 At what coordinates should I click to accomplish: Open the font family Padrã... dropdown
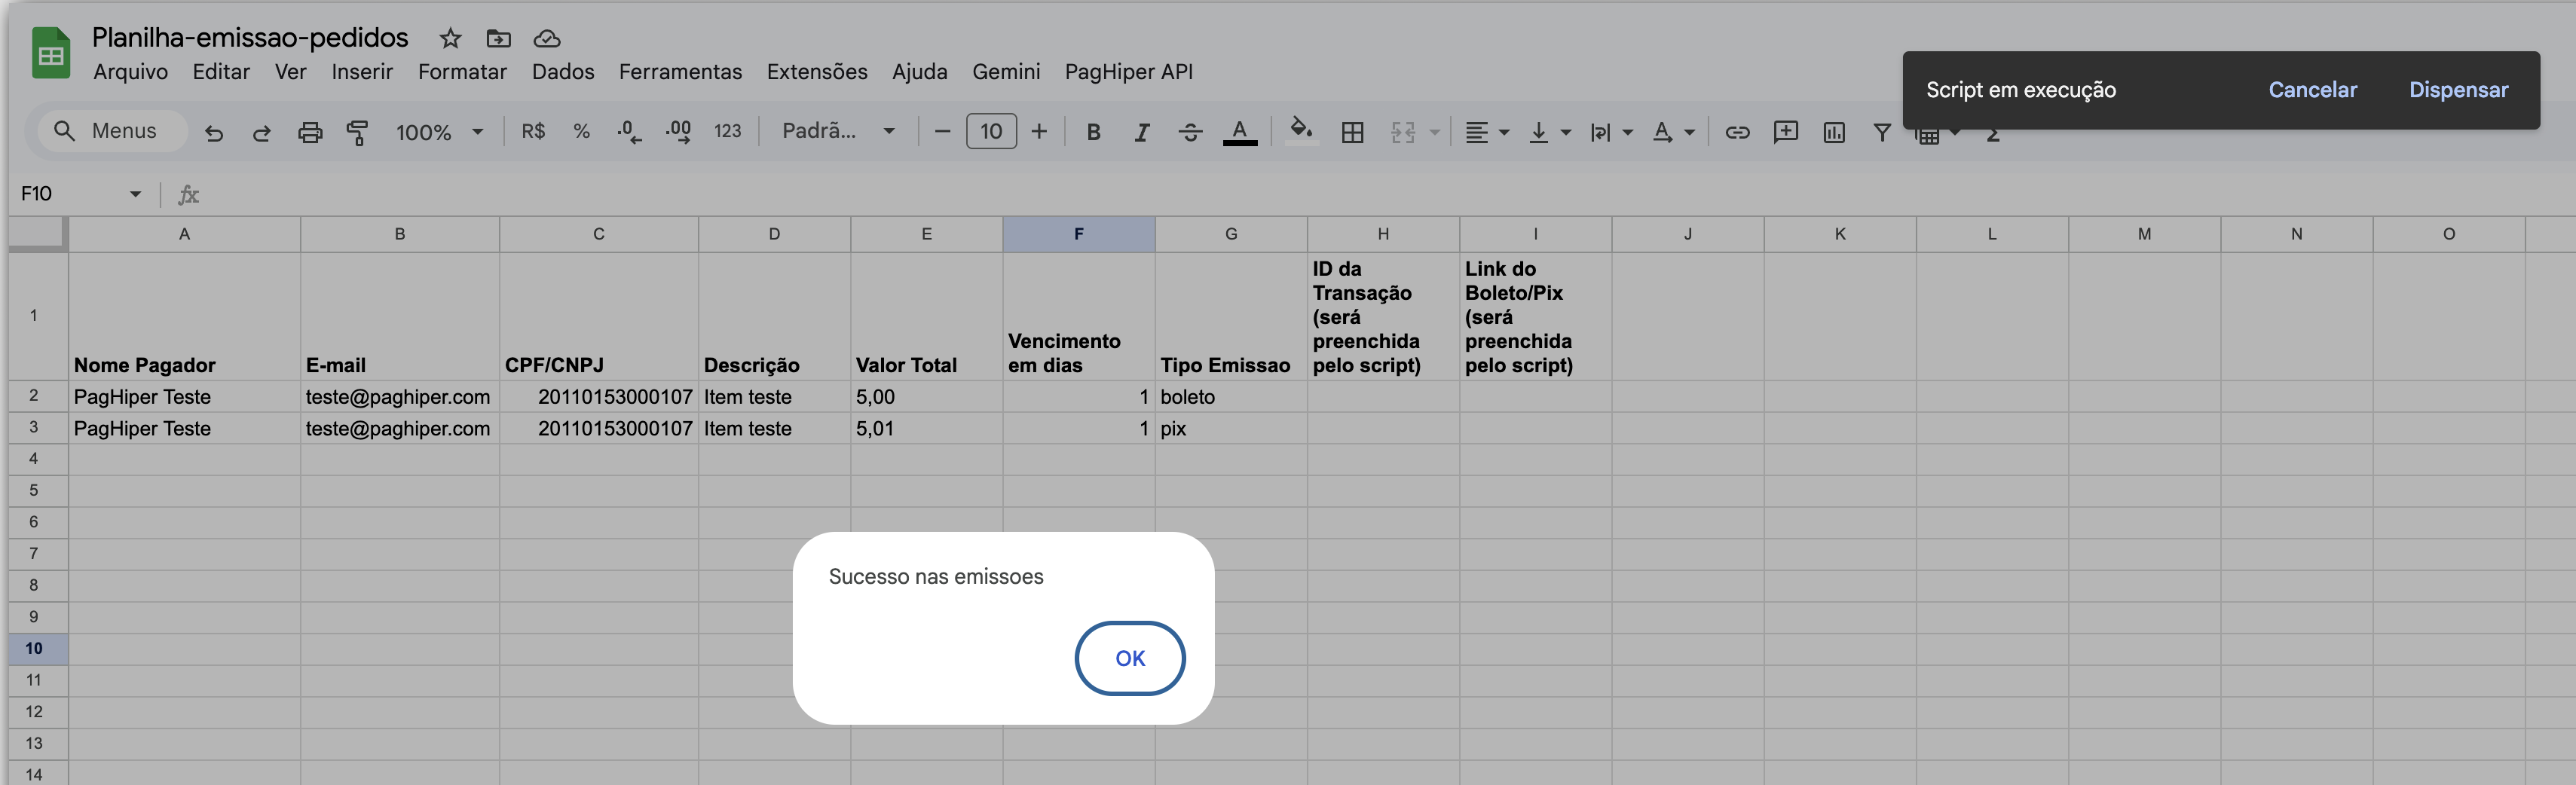[838, 131]
